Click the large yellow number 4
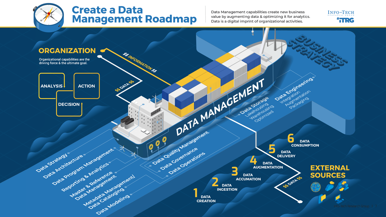386x217 pixels. pyautogui.click(x=253, y=160)
